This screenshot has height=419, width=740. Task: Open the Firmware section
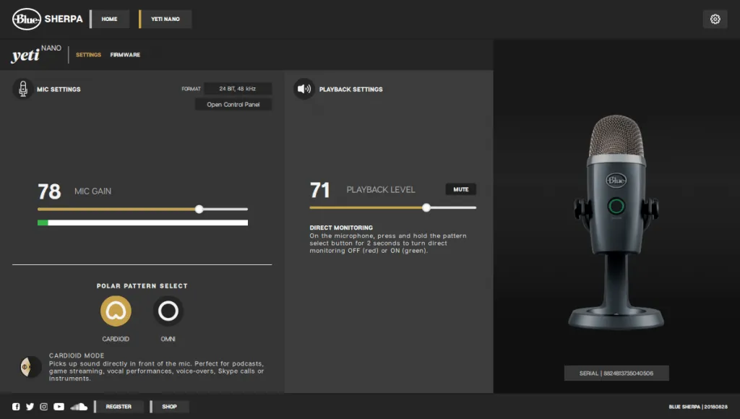click(125, 55)
